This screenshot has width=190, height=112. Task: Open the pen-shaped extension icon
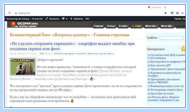point(172,13)
